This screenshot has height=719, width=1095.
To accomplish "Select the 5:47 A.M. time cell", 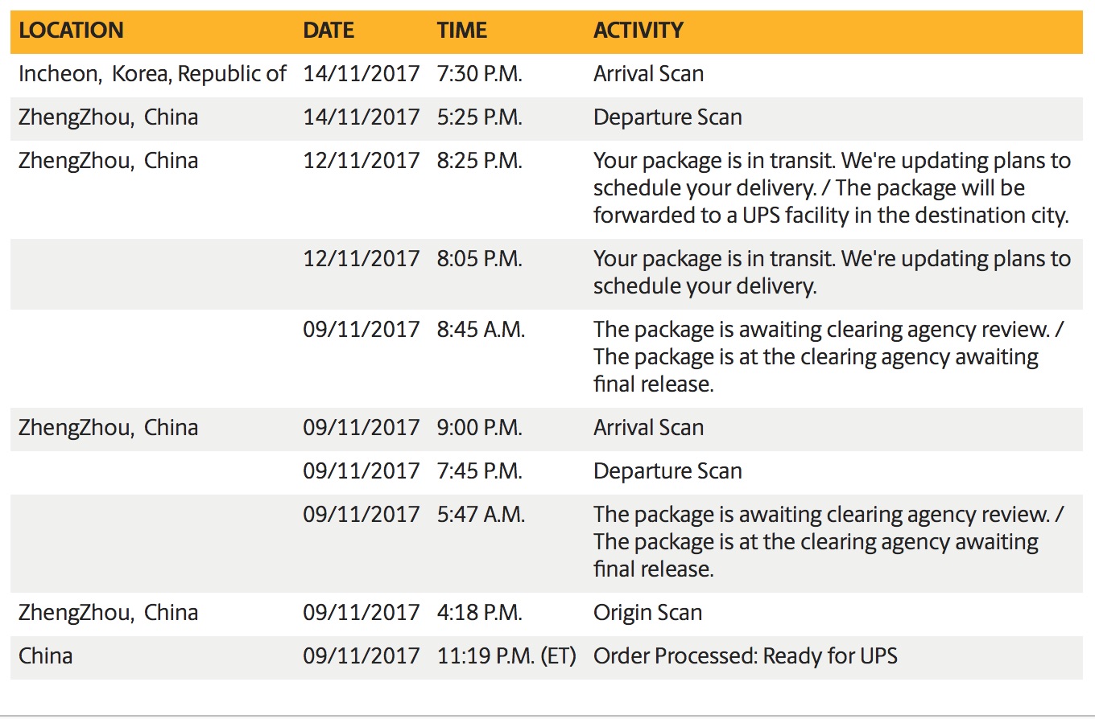I will click(x=481, y=515).
